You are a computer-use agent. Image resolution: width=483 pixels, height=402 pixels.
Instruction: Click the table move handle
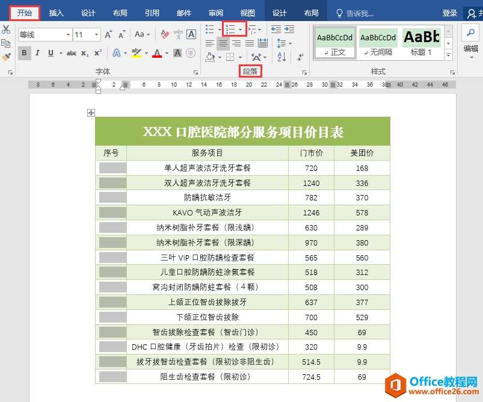coord(91,113)
